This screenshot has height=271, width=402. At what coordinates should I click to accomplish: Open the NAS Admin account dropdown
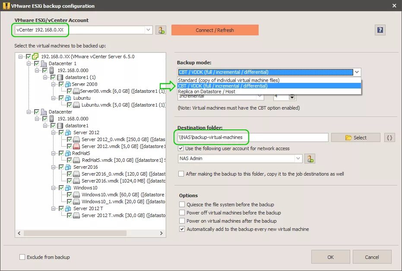298,158
